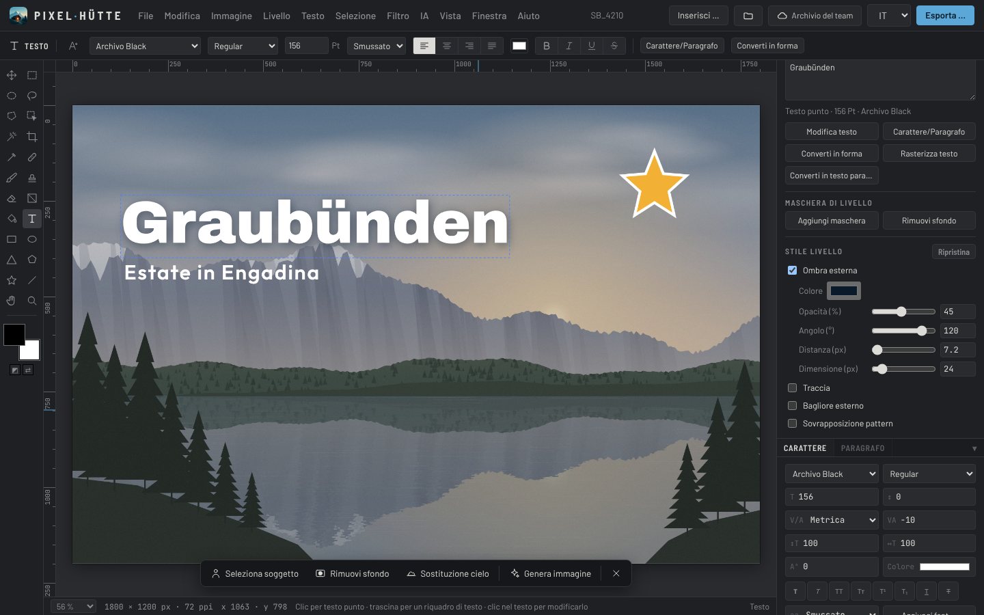Select the Paint Bucket tool
The height and width of the screenshot is (615, 984).
(12, 219)
